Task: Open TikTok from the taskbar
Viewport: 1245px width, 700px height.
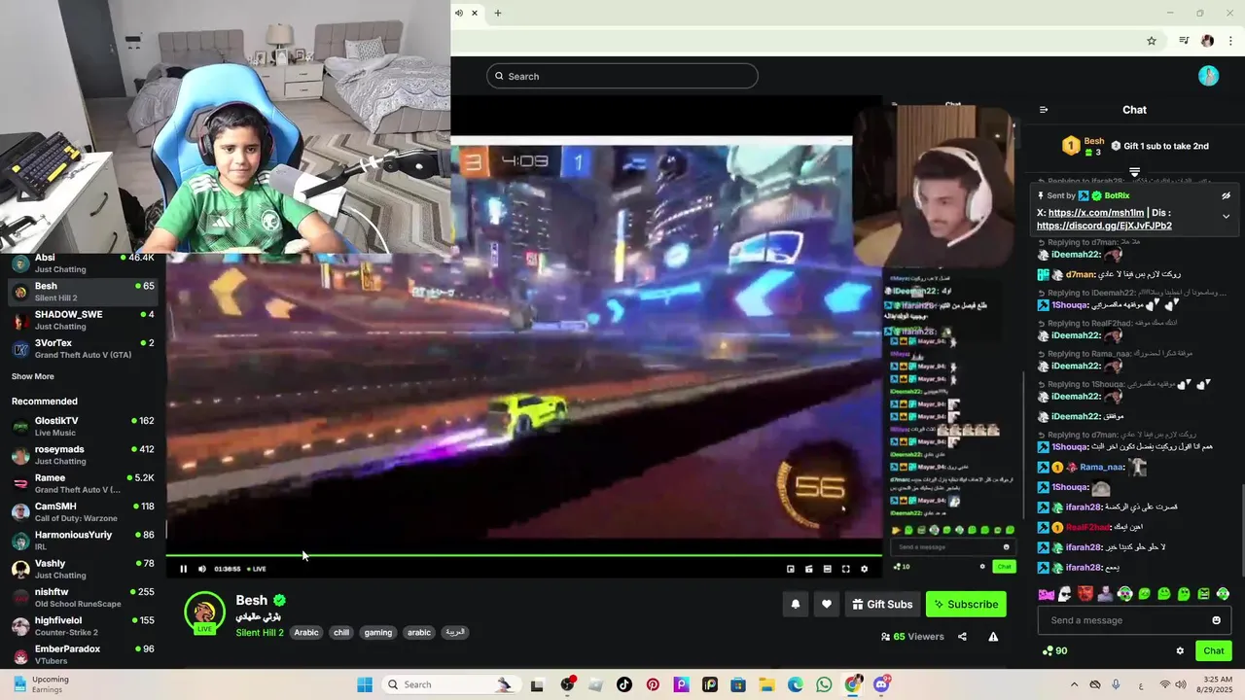Action: point(624,684)
